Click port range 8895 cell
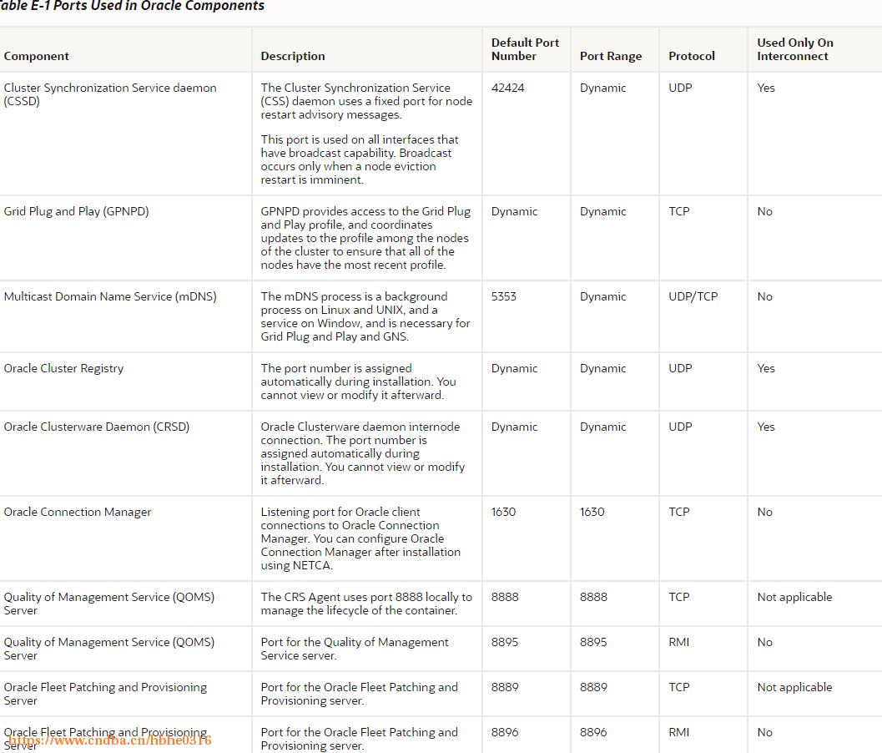 593,642
